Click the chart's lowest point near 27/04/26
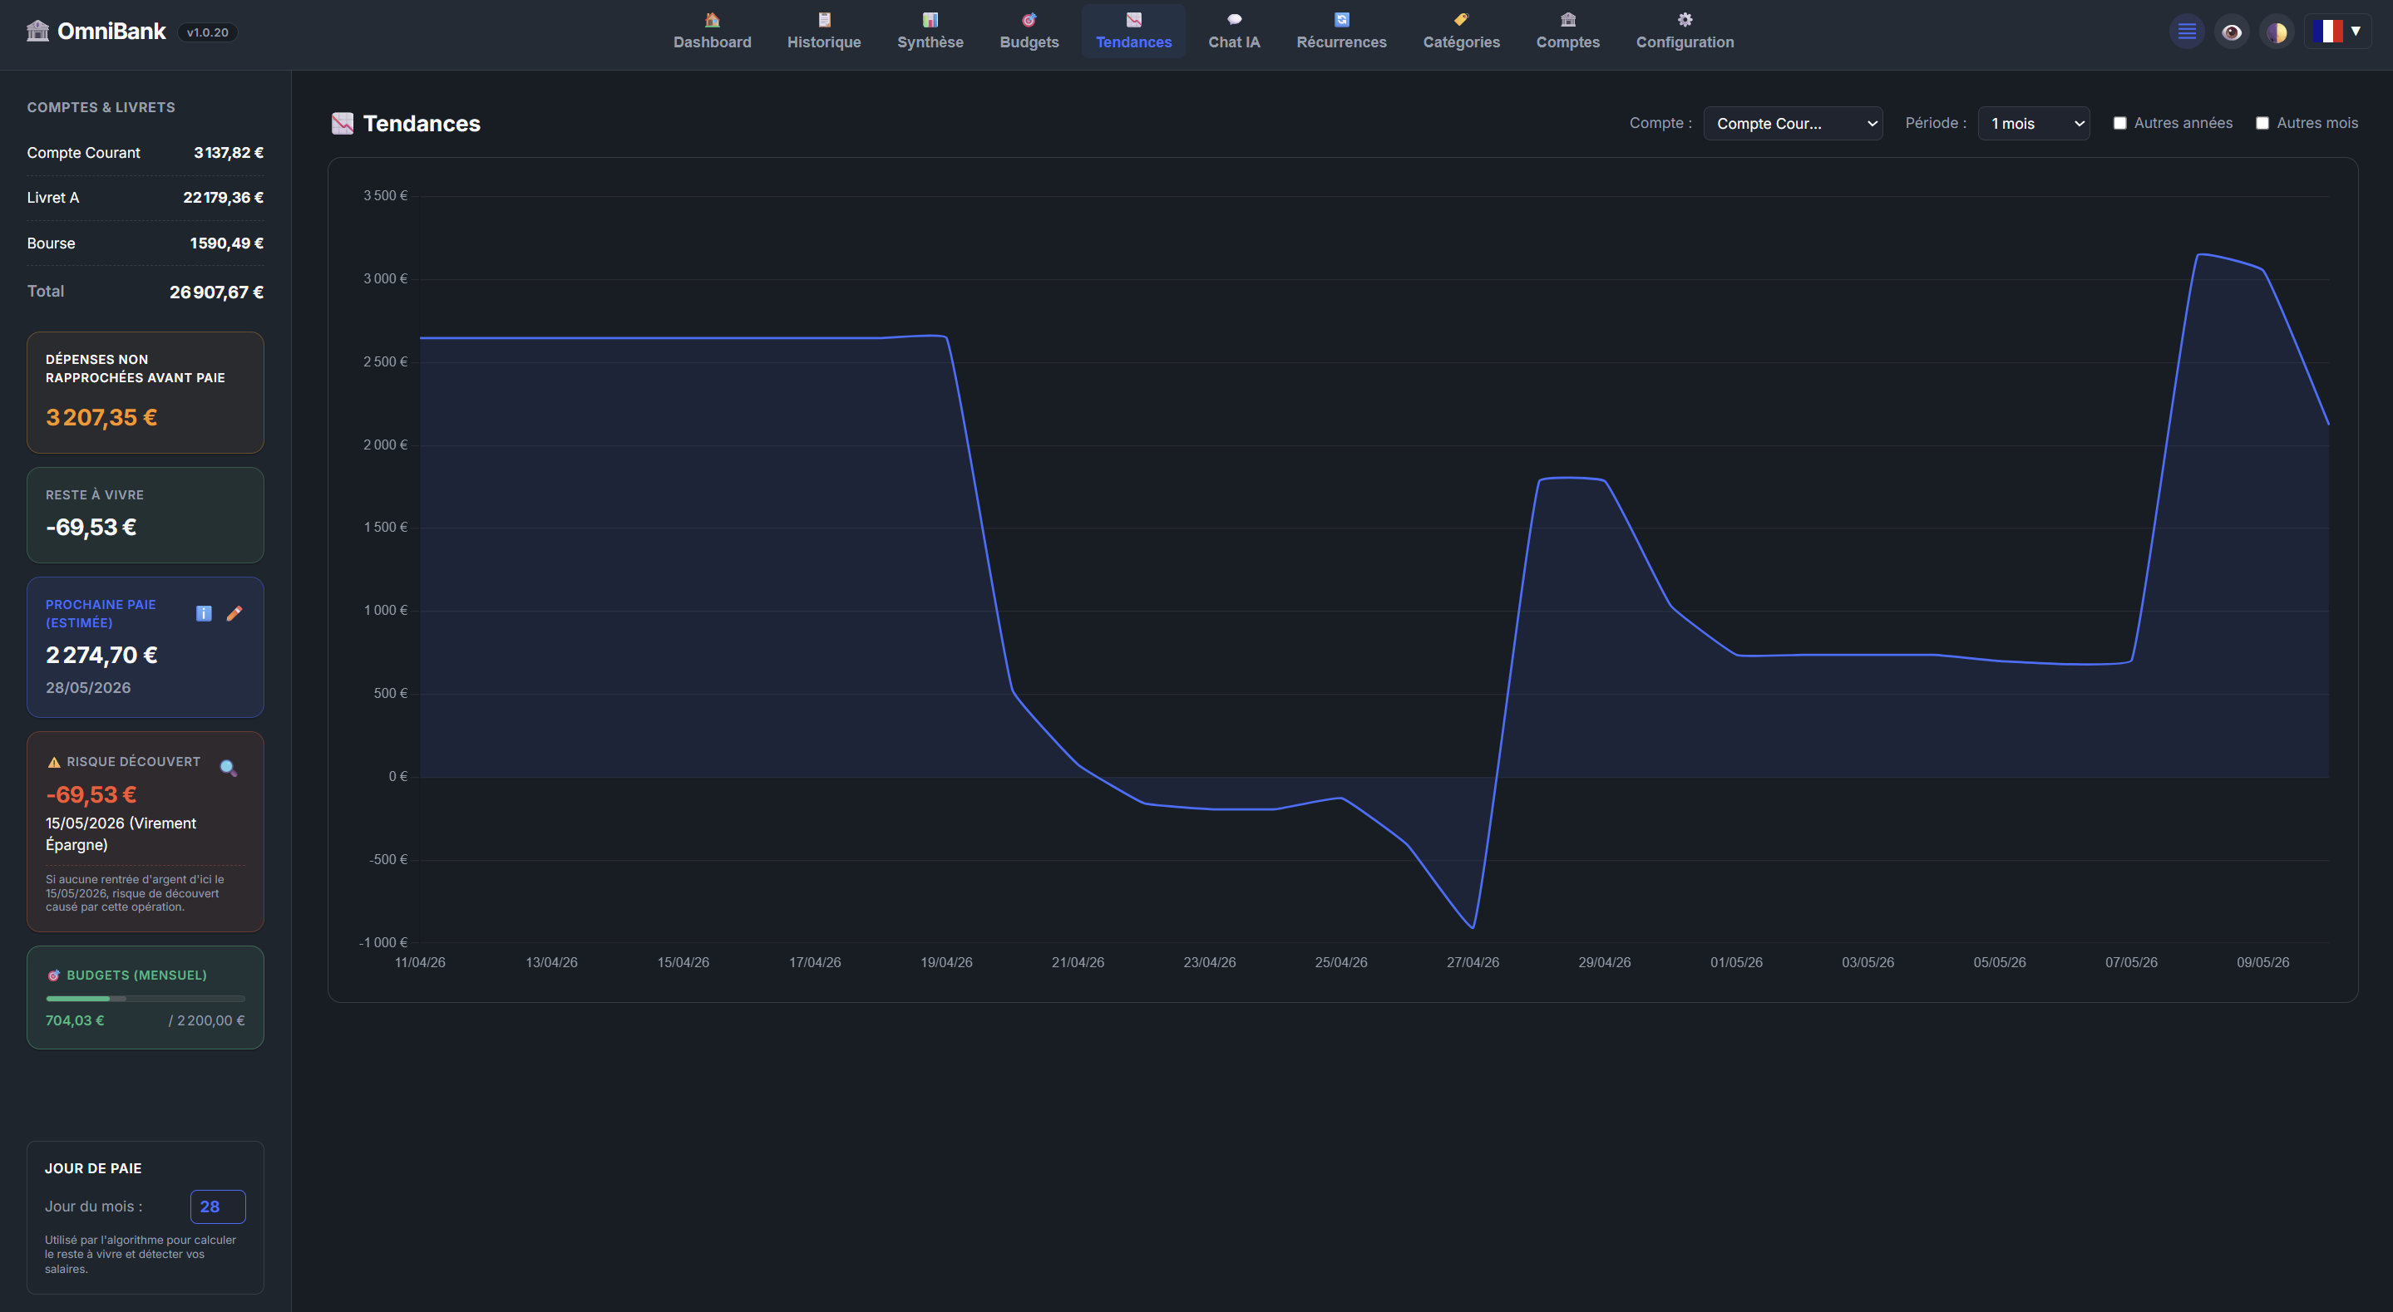Screen dimensions: 2393x1312 (1473, 926)
